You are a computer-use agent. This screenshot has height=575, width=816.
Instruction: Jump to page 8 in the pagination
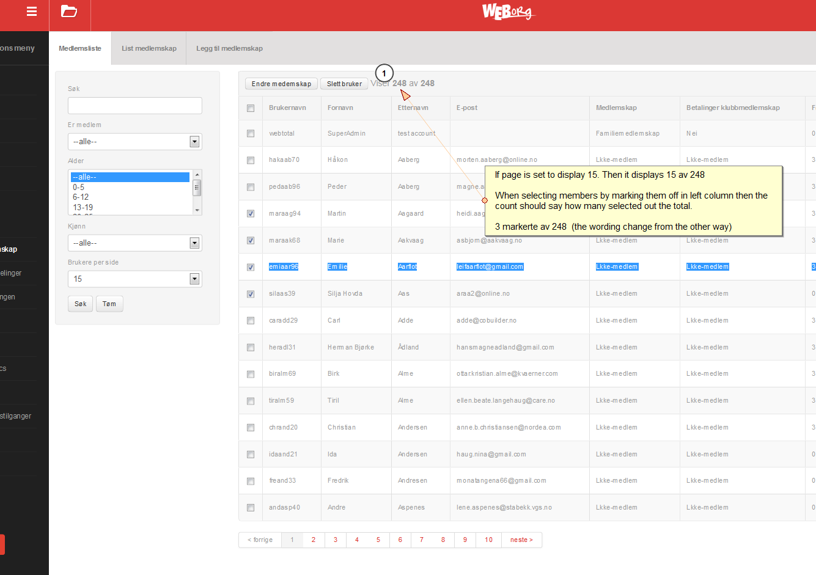pyautogui.click(x=443, y=540)
